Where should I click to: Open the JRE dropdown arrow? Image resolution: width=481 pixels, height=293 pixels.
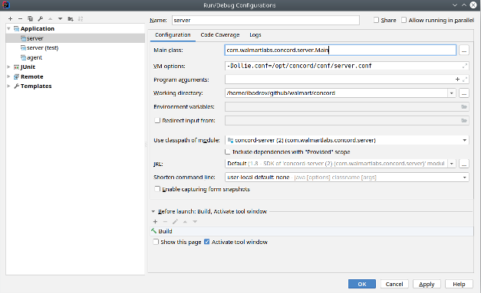(452, 164)
